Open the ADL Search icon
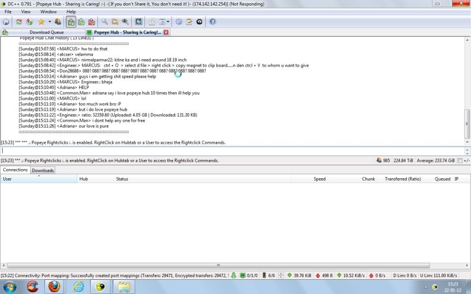 (x=115, y=22)
